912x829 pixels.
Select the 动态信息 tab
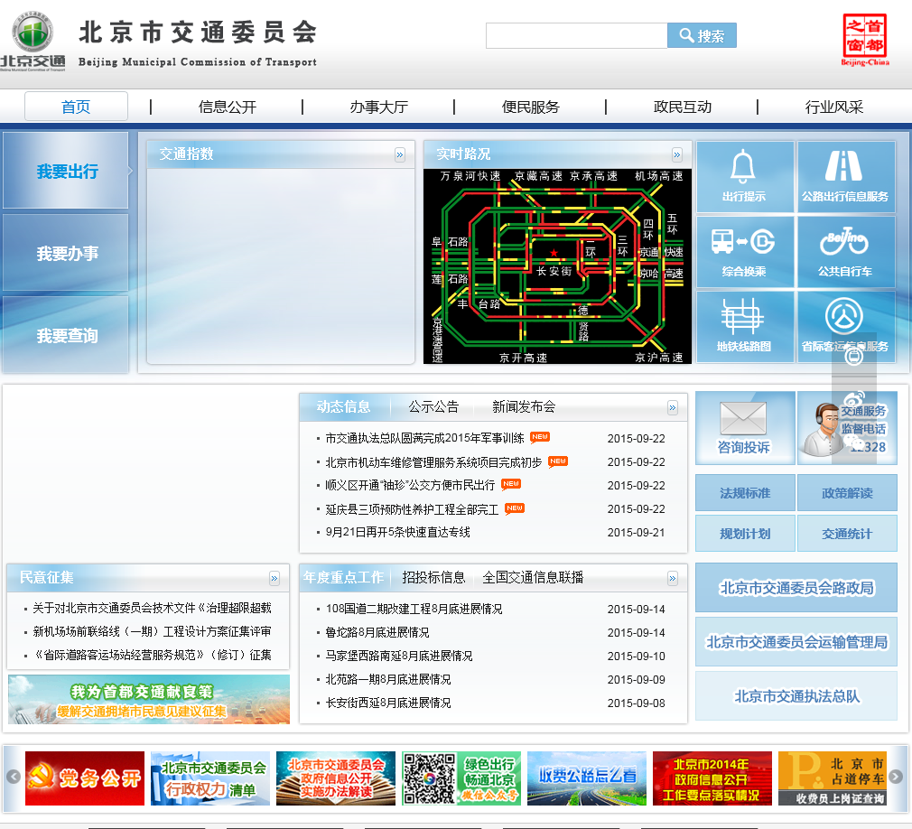(x=344, y=406)
